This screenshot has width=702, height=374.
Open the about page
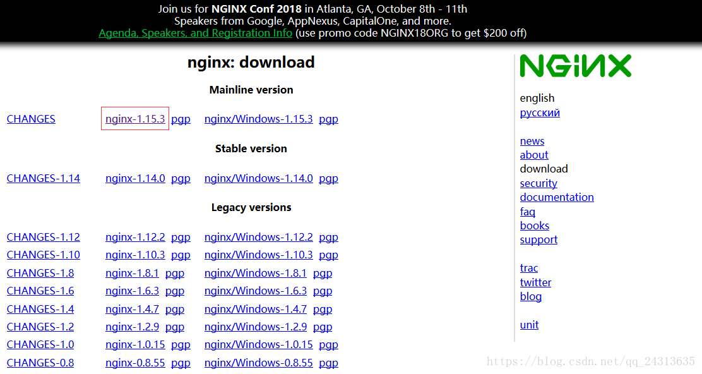coord(534,155)
